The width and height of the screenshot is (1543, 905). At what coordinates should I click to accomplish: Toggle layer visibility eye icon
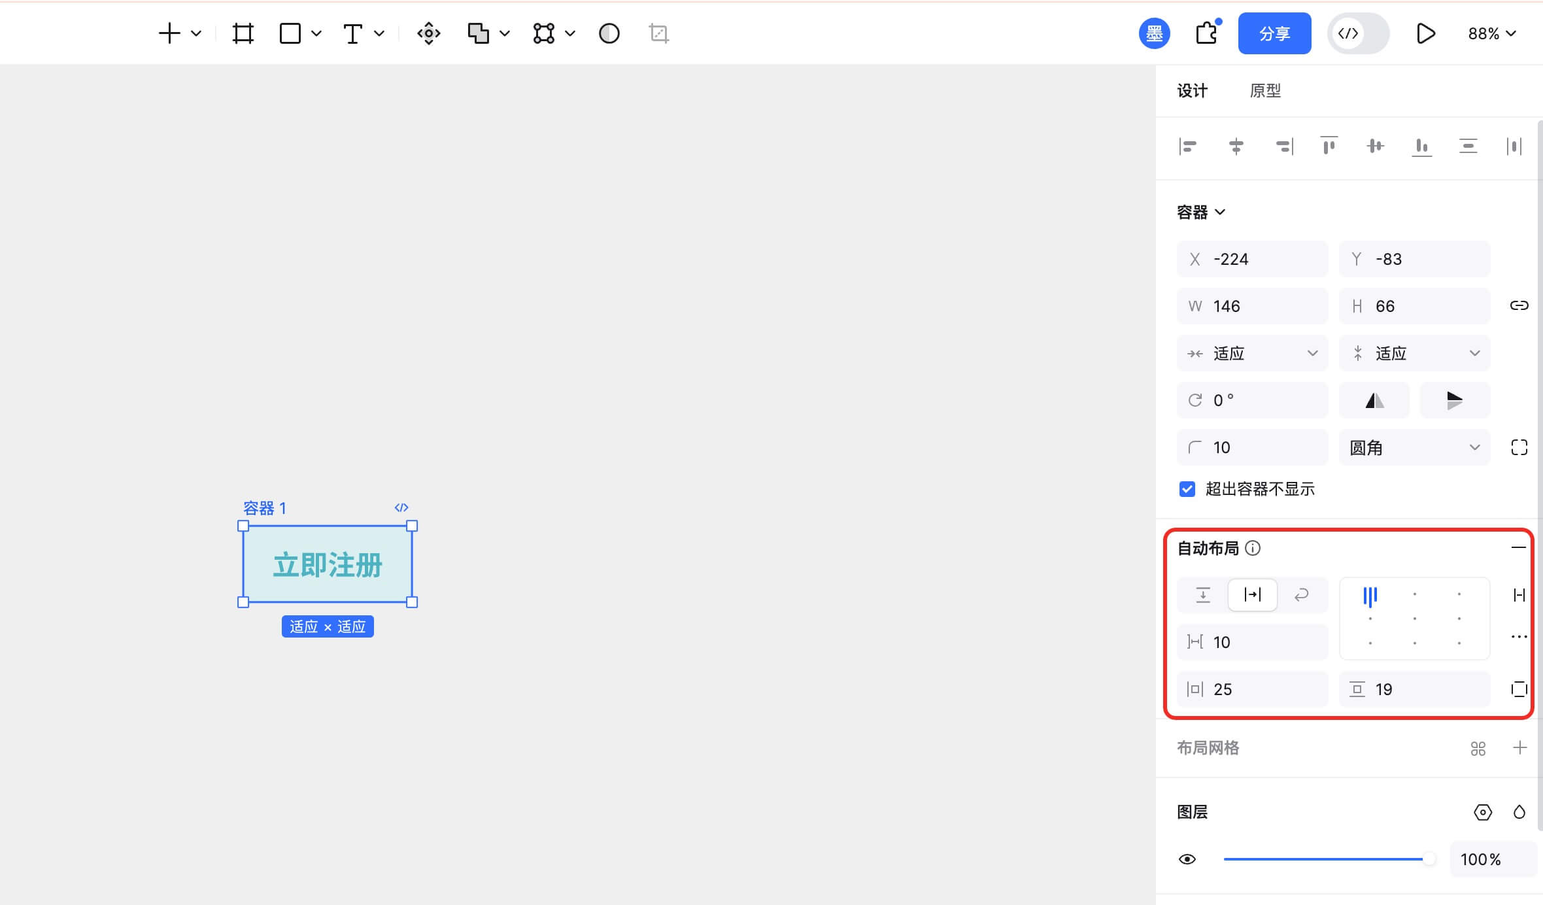1187,859
